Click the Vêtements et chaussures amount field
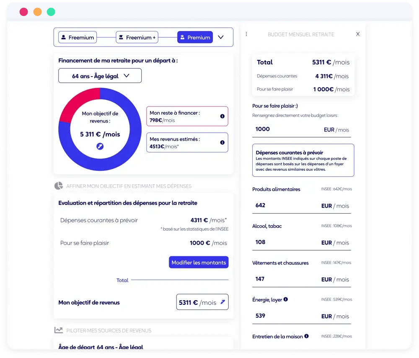Image resolution: width=419 pixels, height=358 pixels. coord(285,279)
